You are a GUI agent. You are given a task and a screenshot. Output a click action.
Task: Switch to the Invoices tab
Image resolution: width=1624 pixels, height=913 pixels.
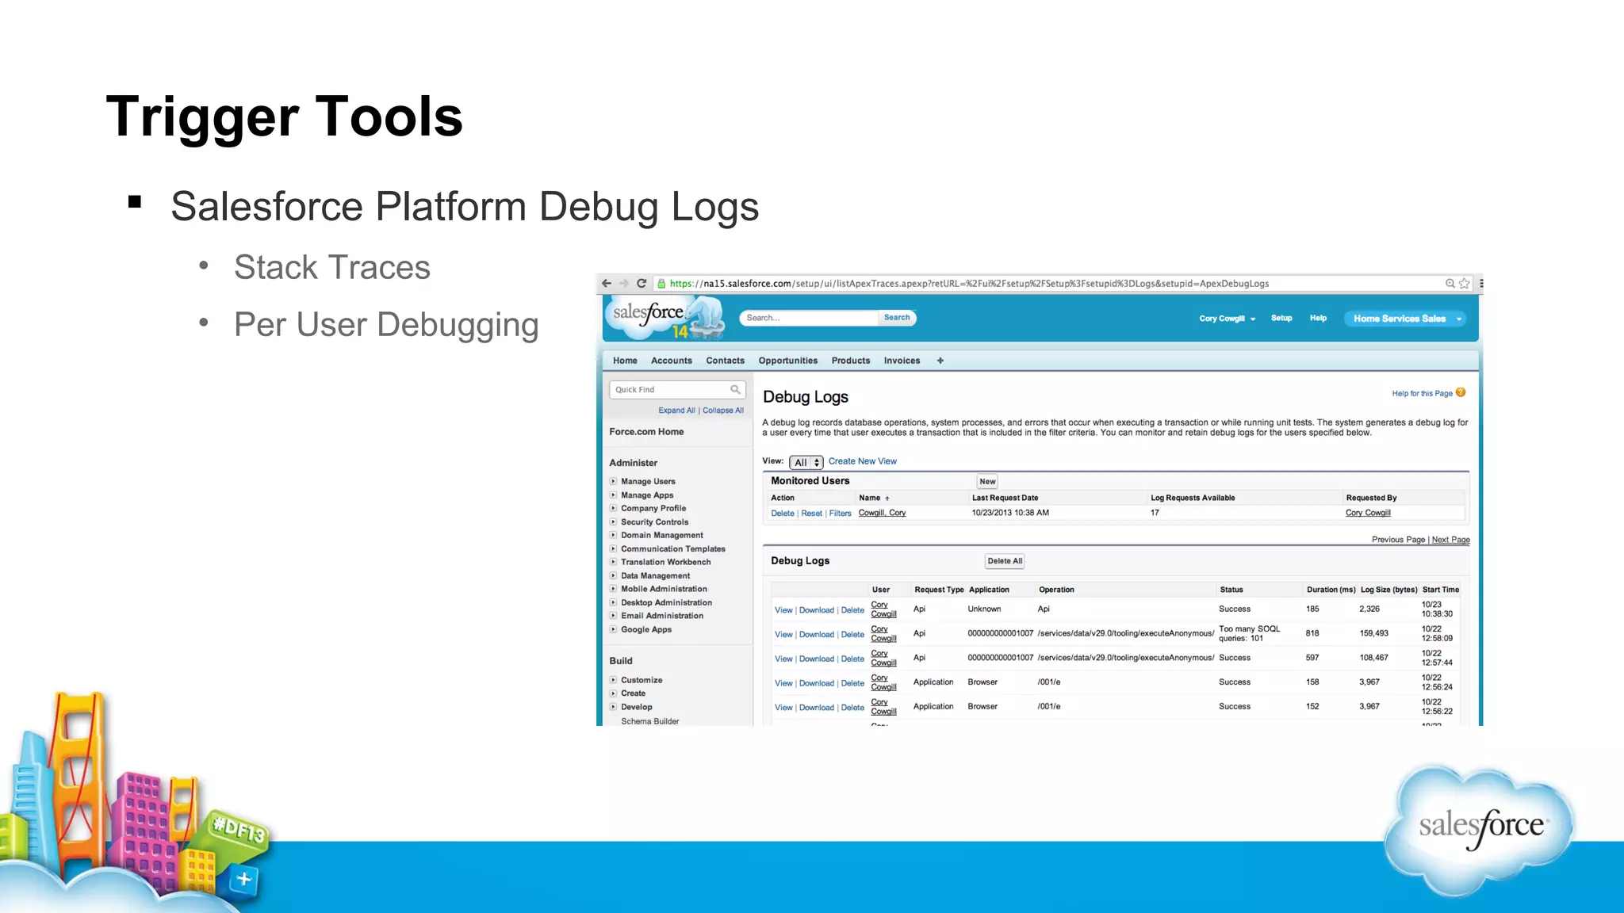(x=902, y=361)
